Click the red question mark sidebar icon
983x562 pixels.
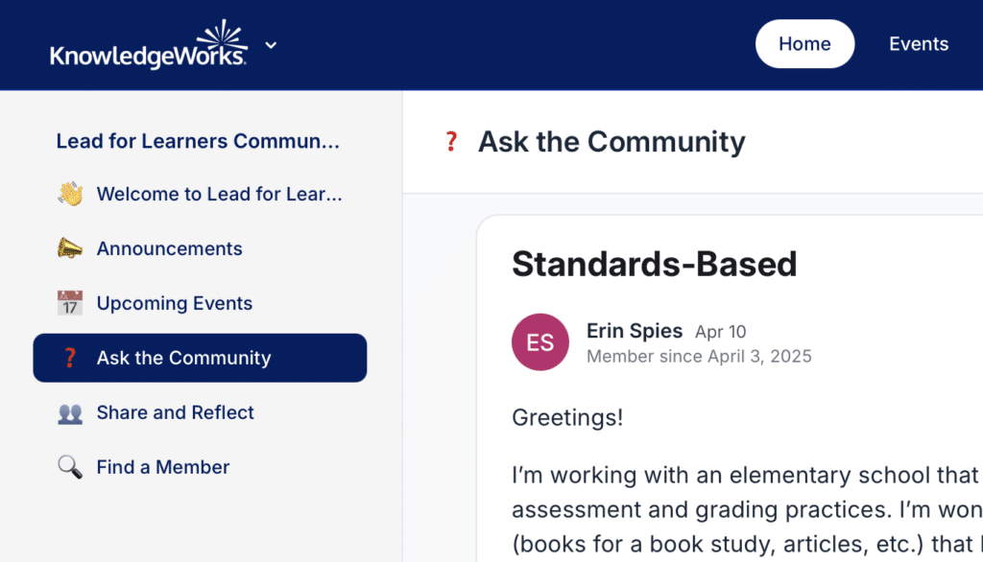point(70,358)
